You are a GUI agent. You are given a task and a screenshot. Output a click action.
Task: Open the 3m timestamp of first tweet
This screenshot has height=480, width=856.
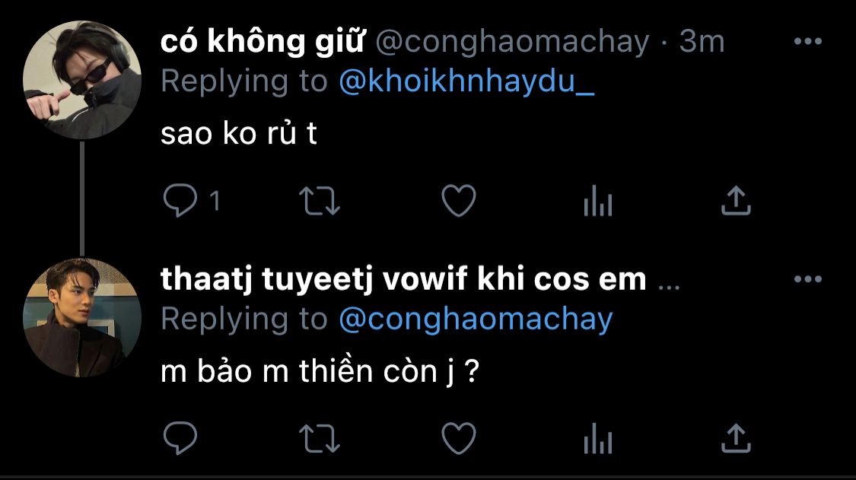tap(702, 43)
